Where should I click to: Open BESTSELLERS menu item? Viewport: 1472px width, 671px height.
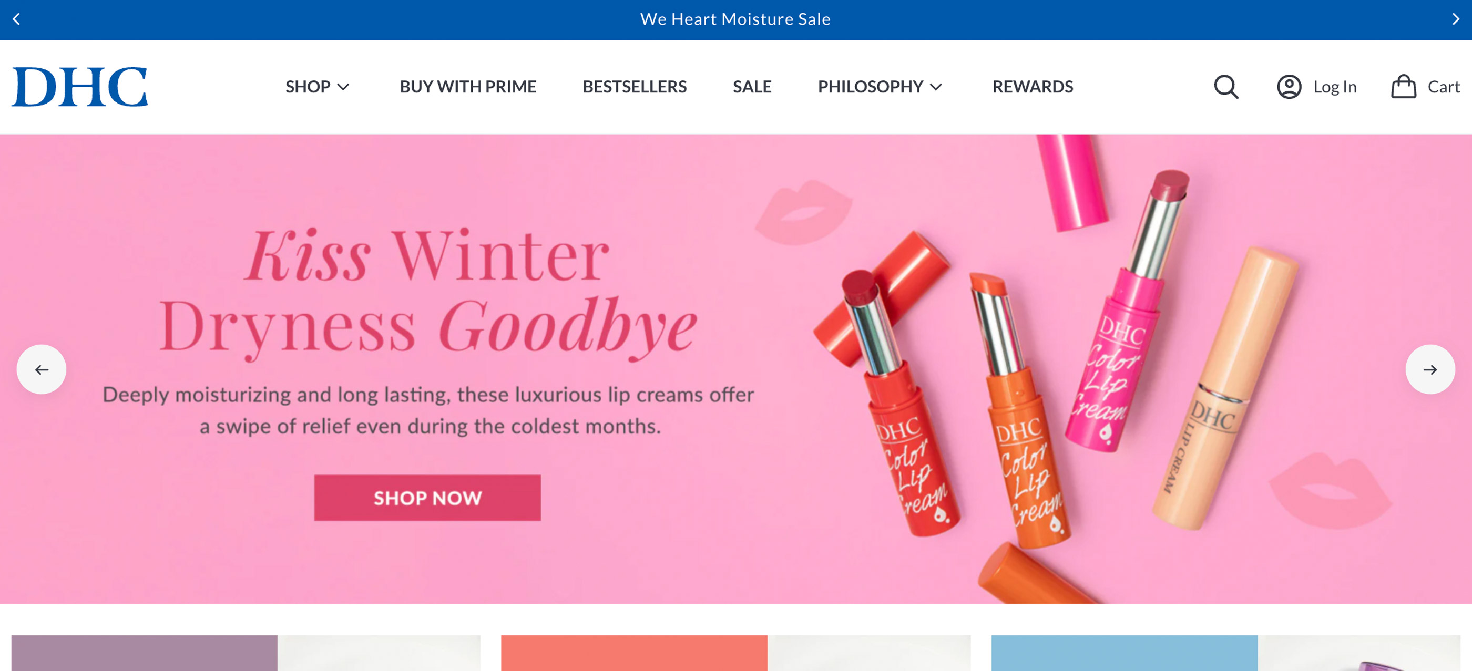(x=635, y=87)
